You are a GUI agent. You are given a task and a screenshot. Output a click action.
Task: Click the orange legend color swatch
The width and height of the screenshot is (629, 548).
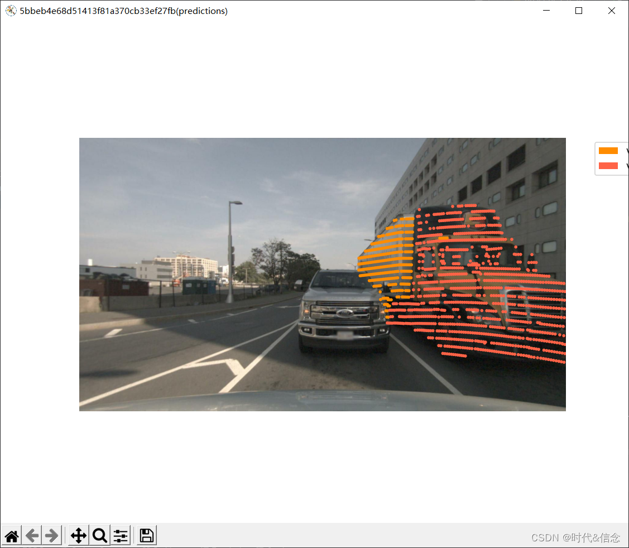click(x=608, y=151)
